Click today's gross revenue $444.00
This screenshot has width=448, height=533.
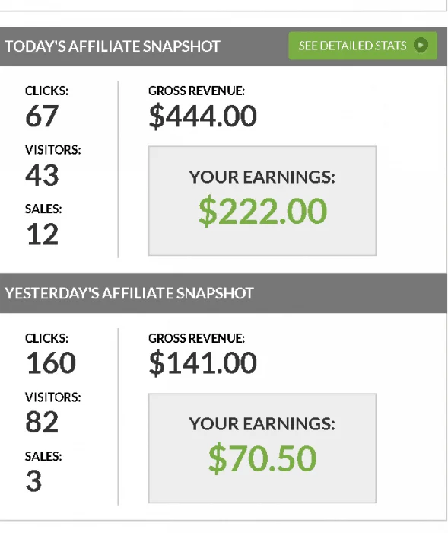tap(203, 116)
